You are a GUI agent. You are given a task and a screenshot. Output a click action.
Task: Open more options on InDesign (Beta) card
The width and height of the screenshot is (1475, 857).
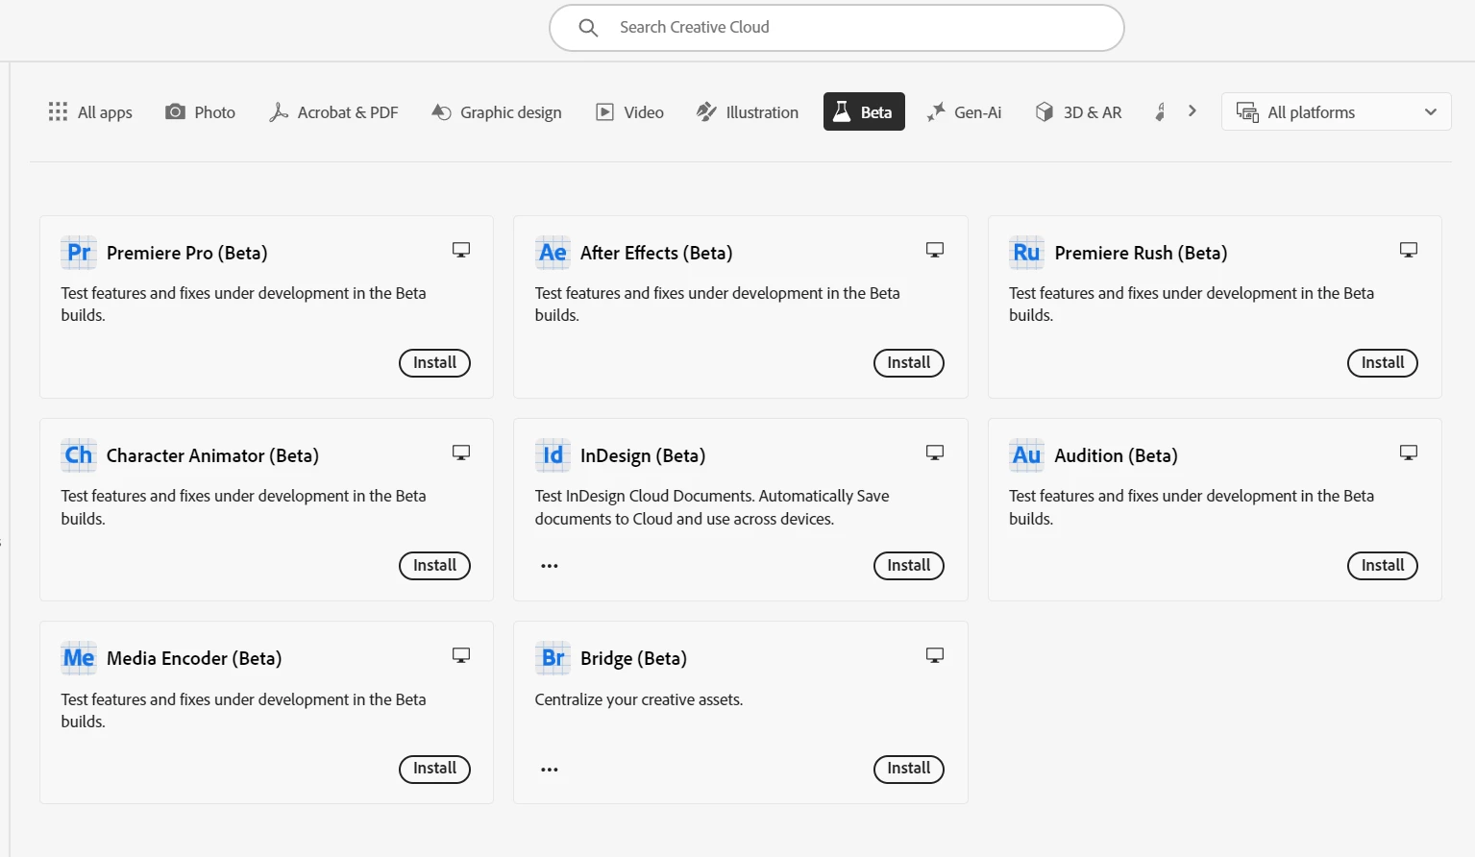pos(550,566)
